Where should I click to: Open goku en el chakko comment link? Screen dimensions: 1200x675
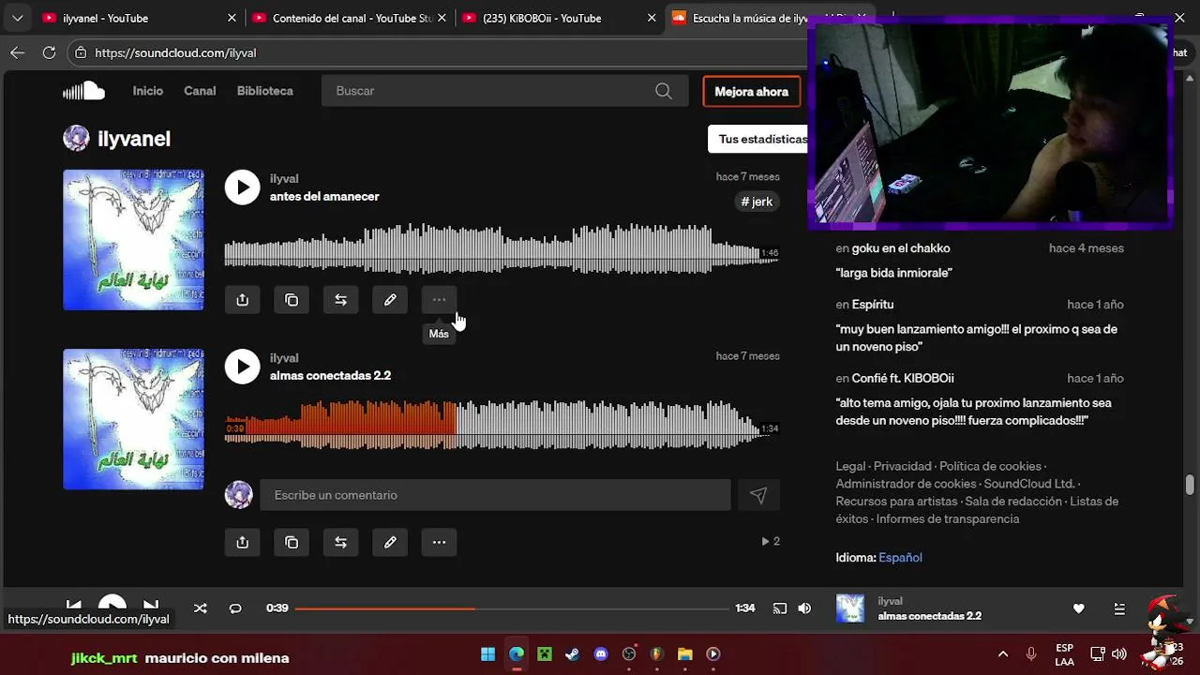click(x=901, y=248)
